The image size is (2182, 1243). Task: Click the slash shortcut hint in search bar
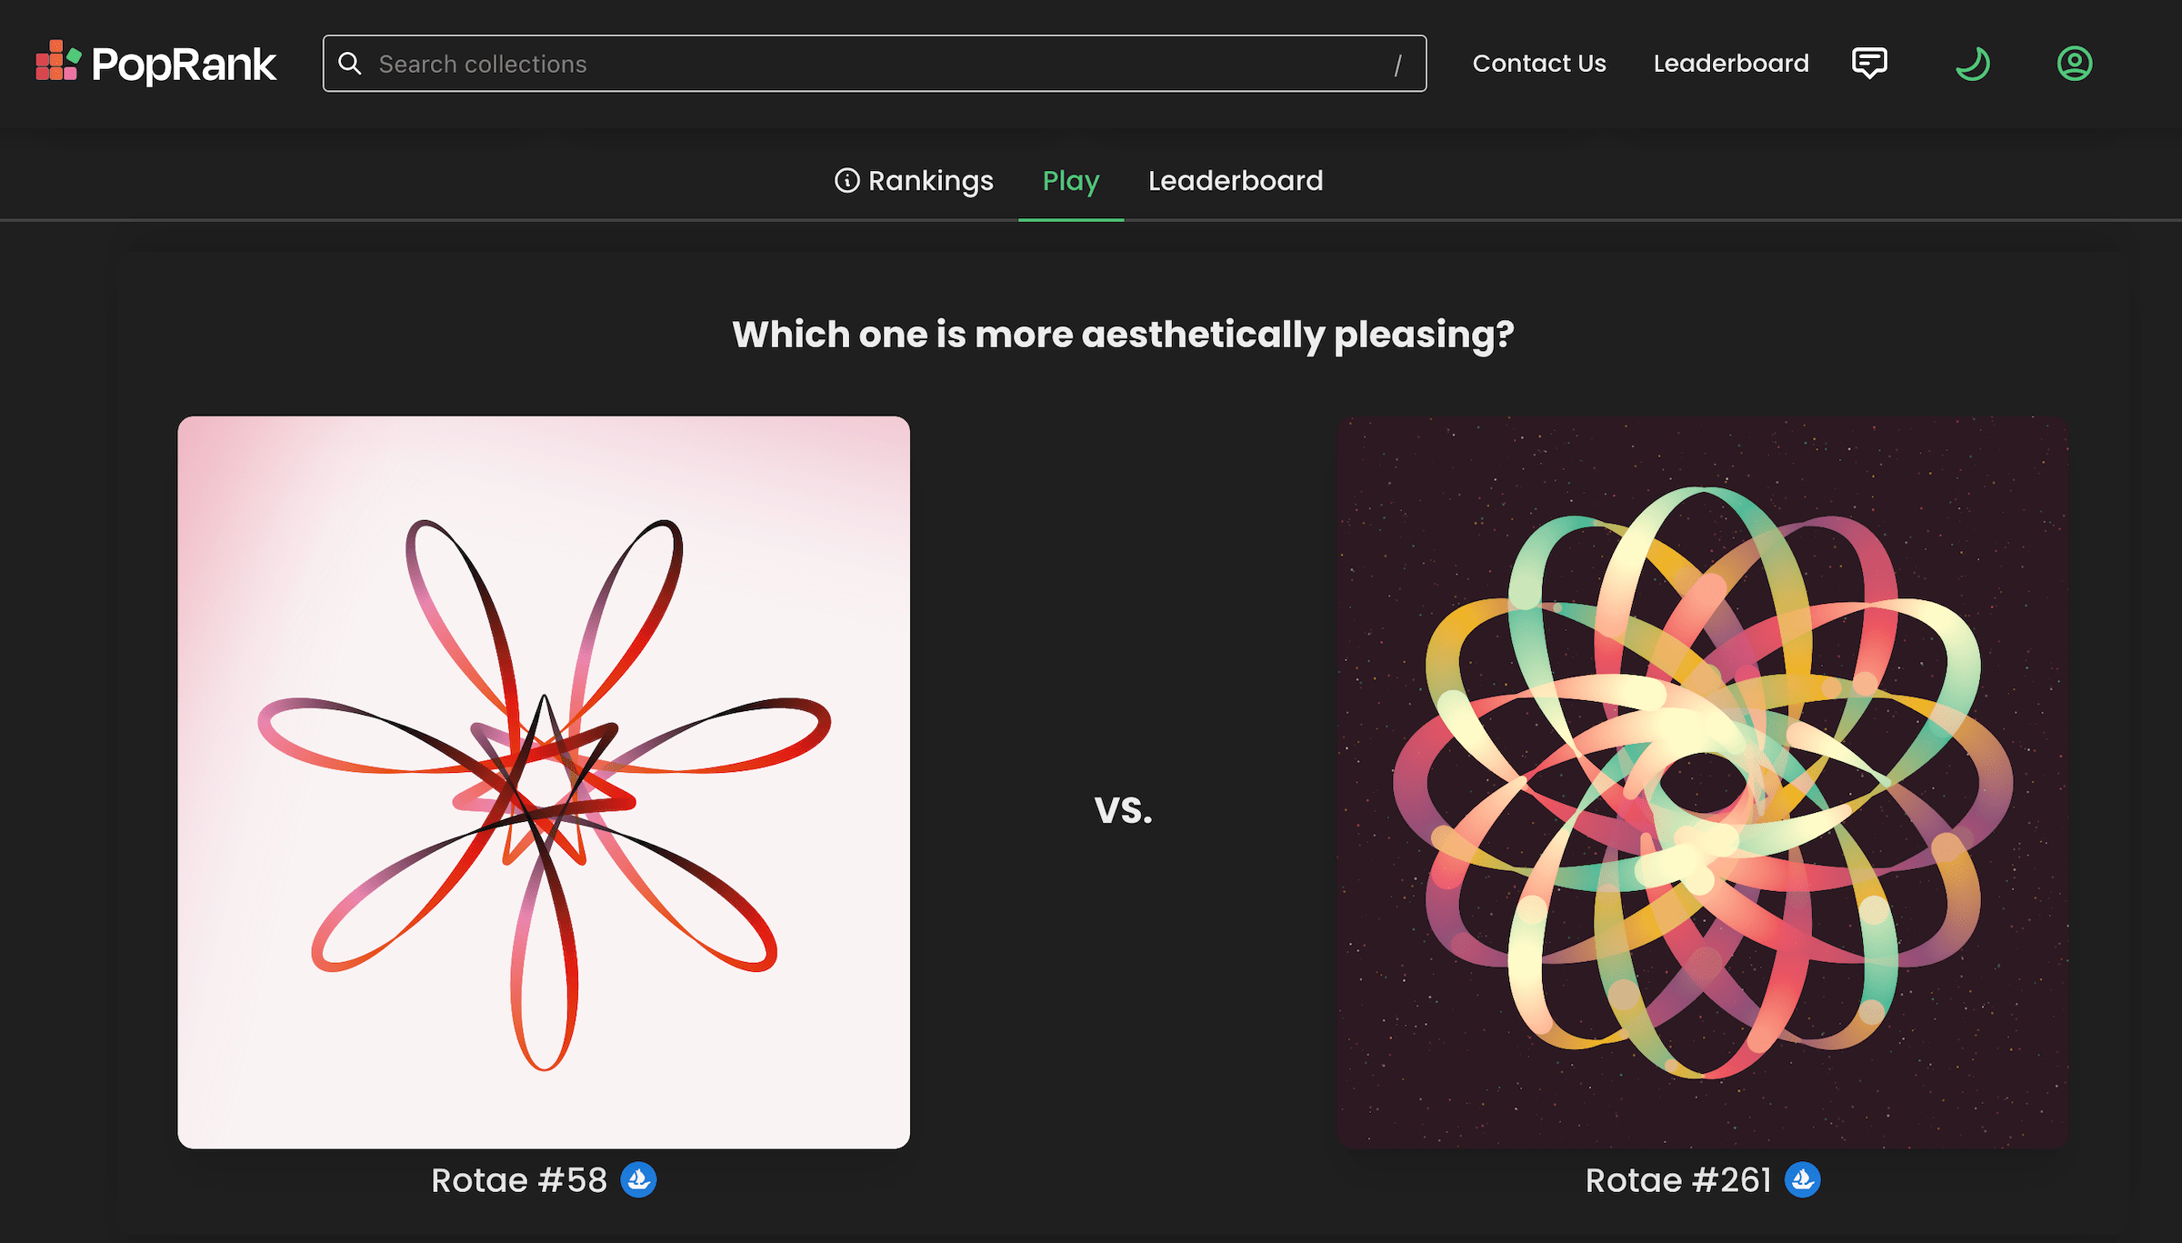pyautogui.click(x=1397, y=65)
